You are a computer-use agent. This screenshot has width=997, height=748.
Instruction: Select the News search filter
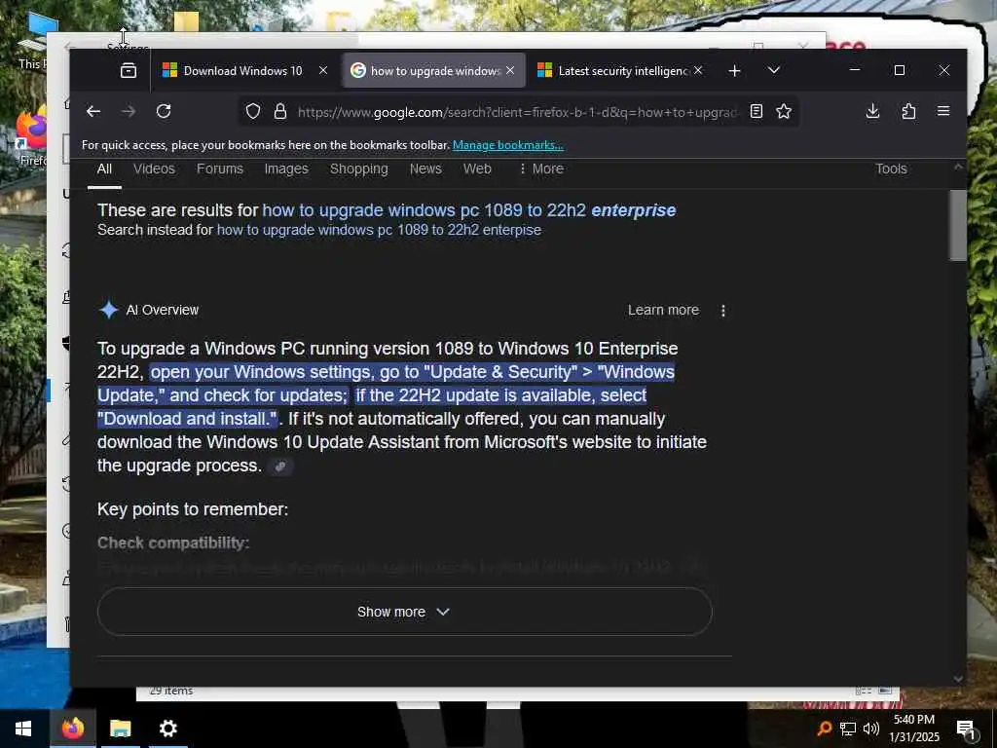[425, 168]
